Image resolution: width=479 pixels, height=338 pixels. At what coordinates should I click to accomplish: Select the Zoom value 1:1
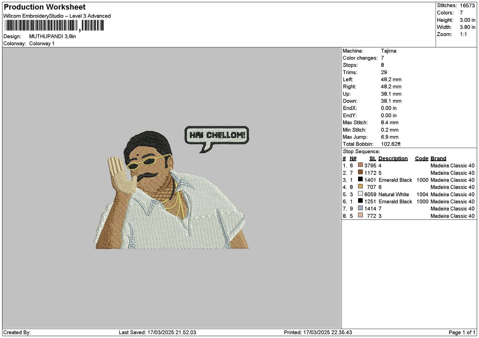pyautogui.click(x=463, y=34)
